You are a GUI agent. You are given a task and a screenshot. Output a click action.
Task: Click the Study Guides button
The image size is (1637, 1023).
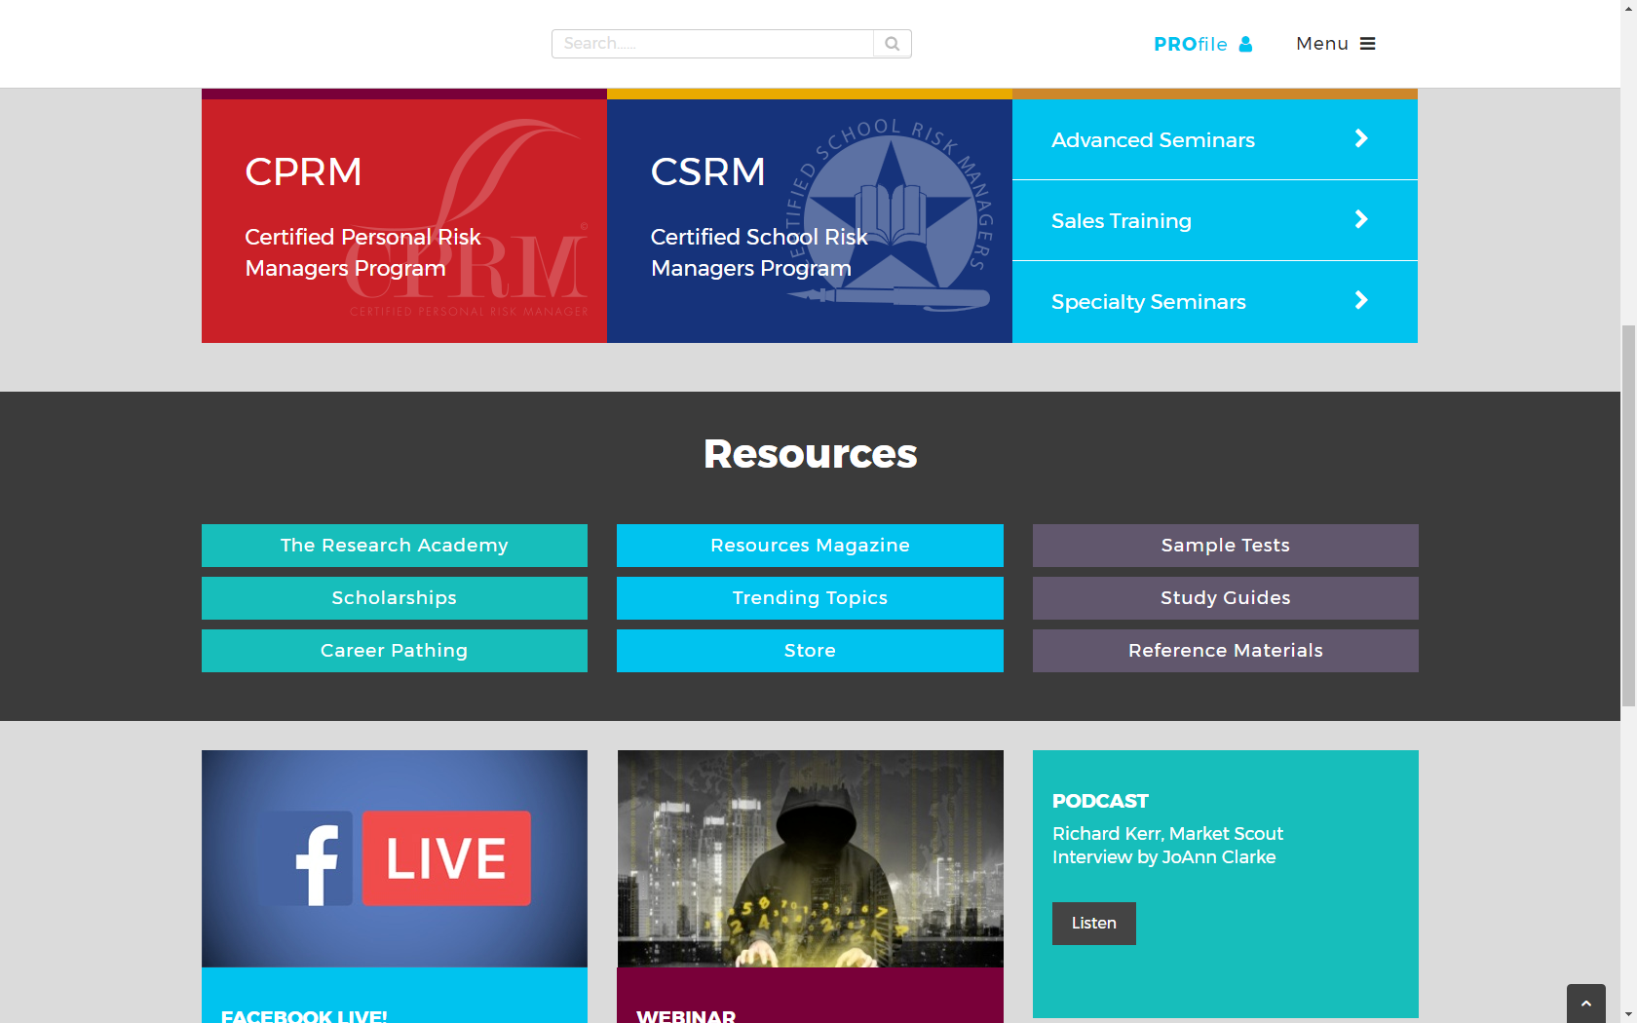tap(1226, 598)
